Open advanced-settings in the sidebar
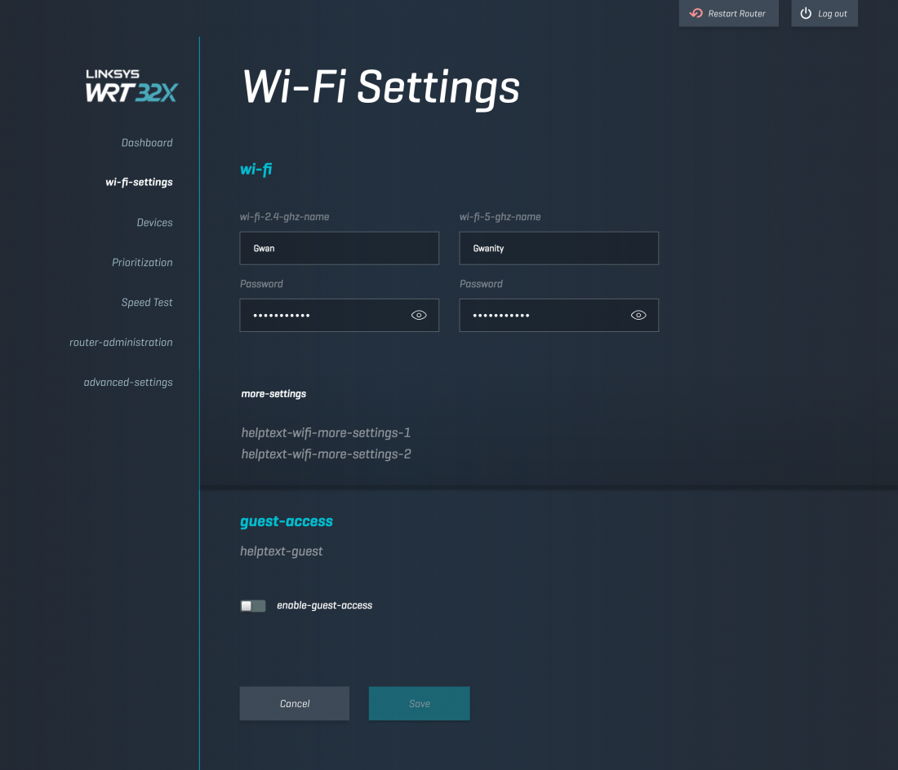The height and width of the screenshot is (770, 898). point(128,383)
